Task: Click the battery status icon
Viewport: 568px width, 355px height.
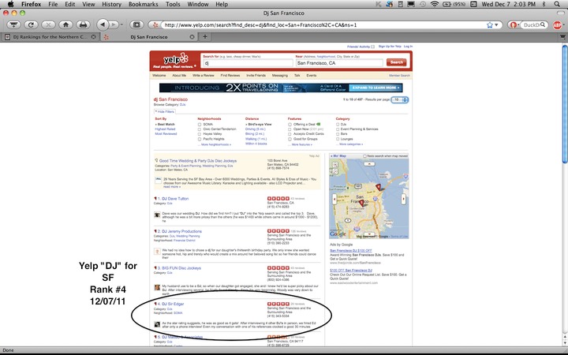Action: tap(455, 5)
